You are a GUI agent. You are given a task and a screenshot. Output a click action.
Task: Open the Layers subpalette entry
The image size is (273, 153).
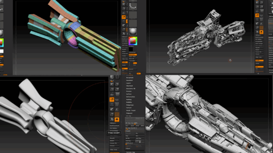[x=128, y=83]
